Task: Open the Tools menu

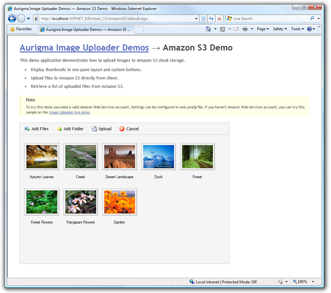Action: (297, 29)
